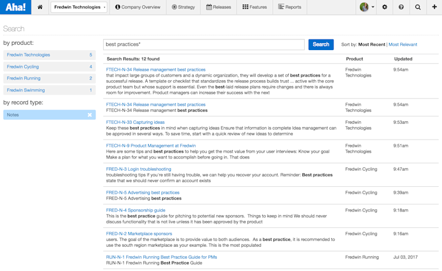The height and width of the screenshot is (271, 442).
Task: Open FTECH-N-9 Product Management at Fredwin
Action: pyautogui.click(x=151, y=146)
